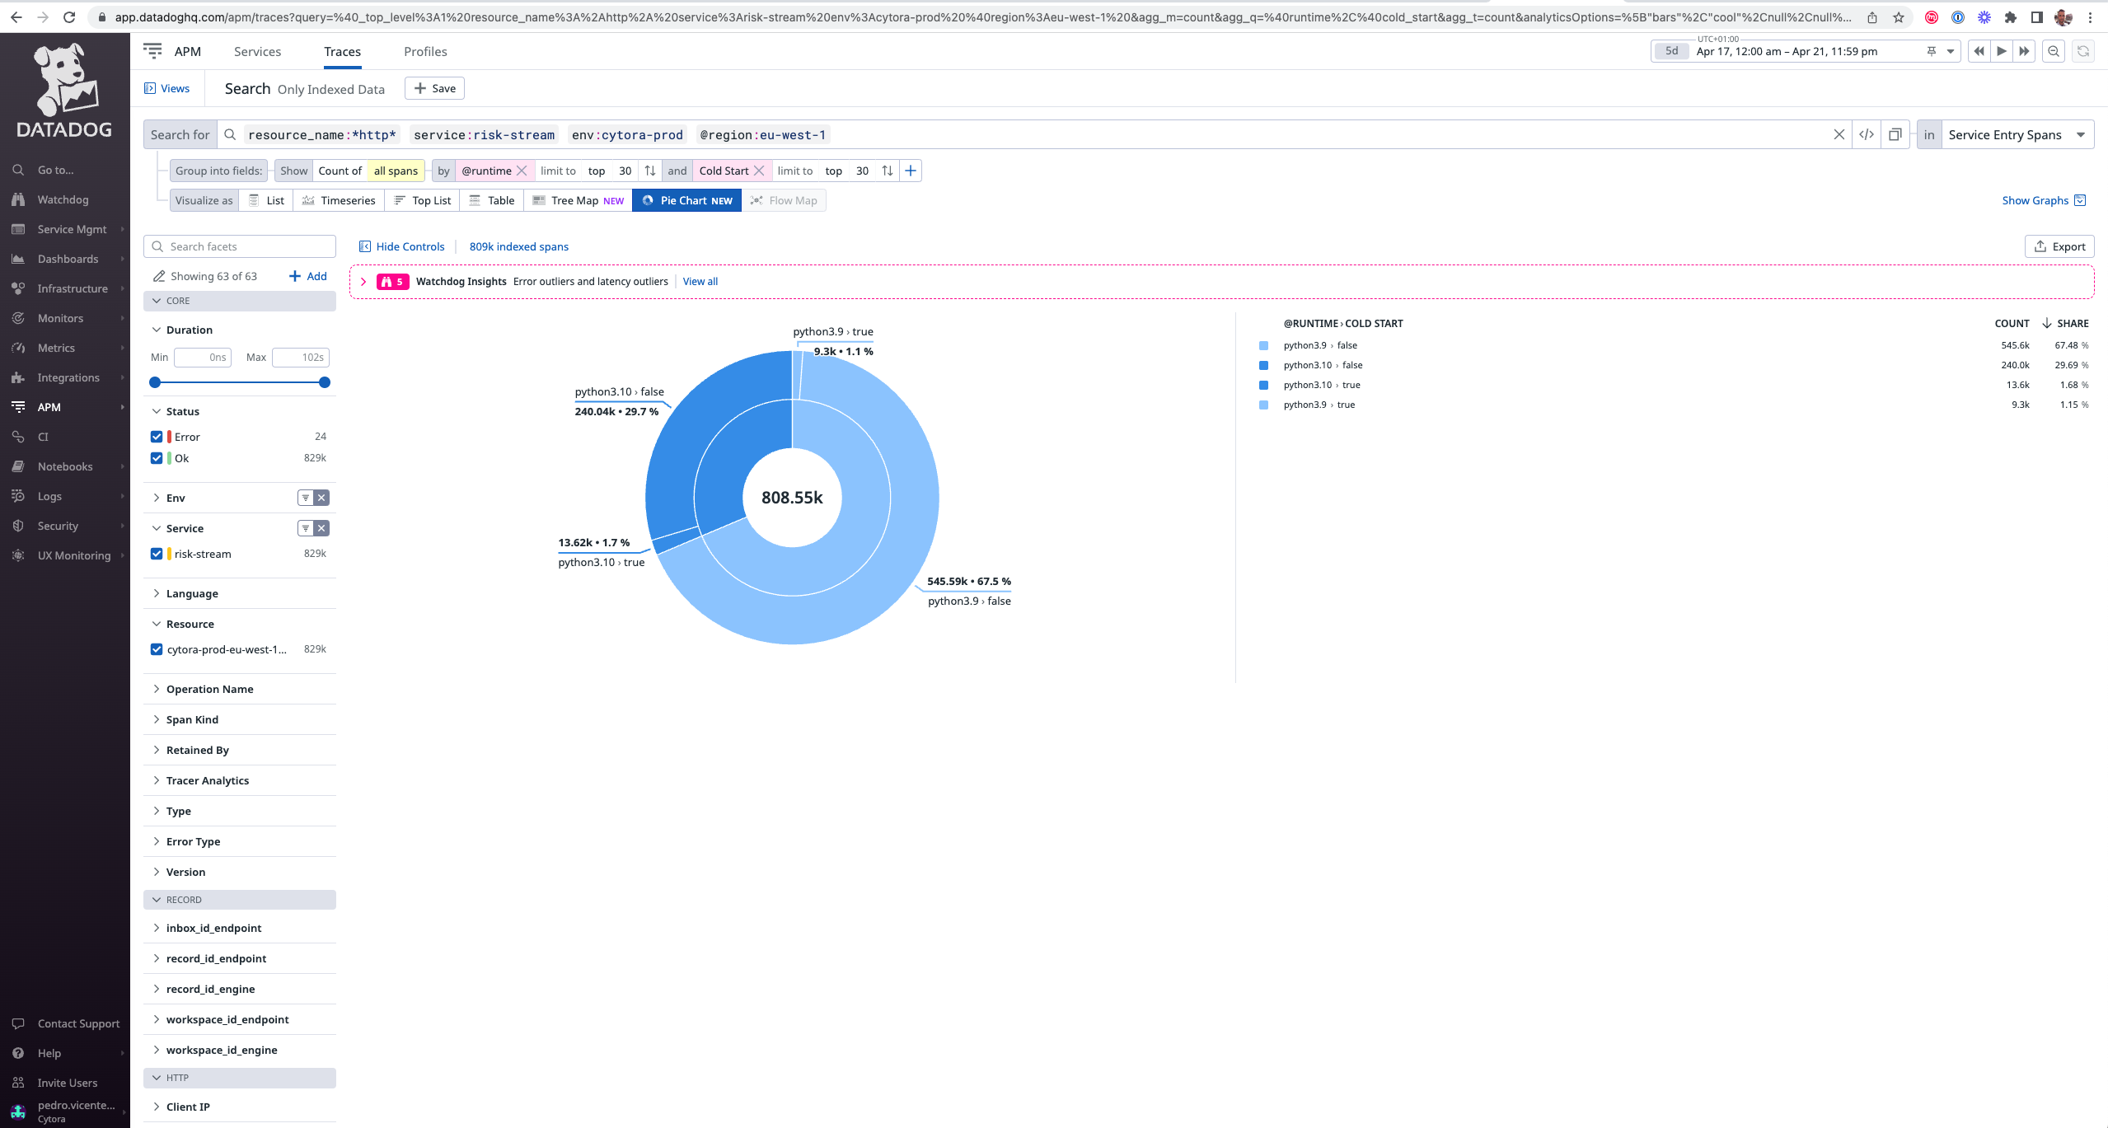Expand the Error Type facet
The width and height of the screenshot is (2108, 1128).
point(157,841)
